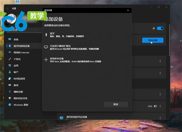Click the plus icon for all other devices
This screenshot has height=132, width=182.
click(x=46, y=60)
